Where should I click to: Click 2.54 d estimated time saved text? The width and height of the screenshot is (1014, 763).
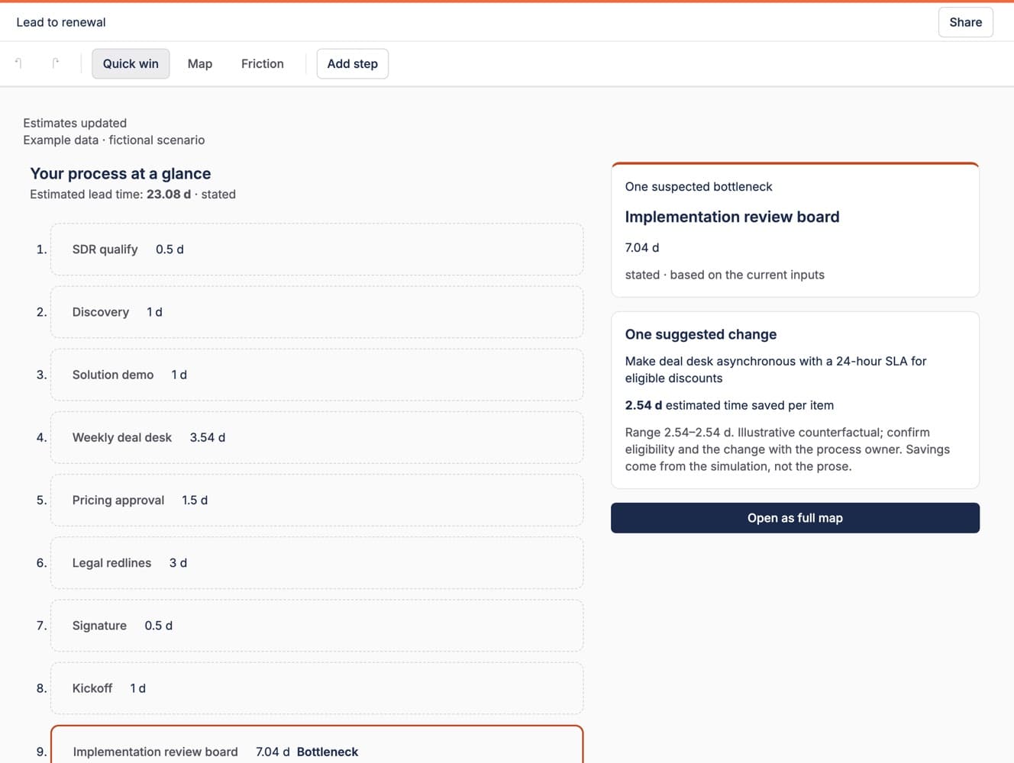[729, 405]
